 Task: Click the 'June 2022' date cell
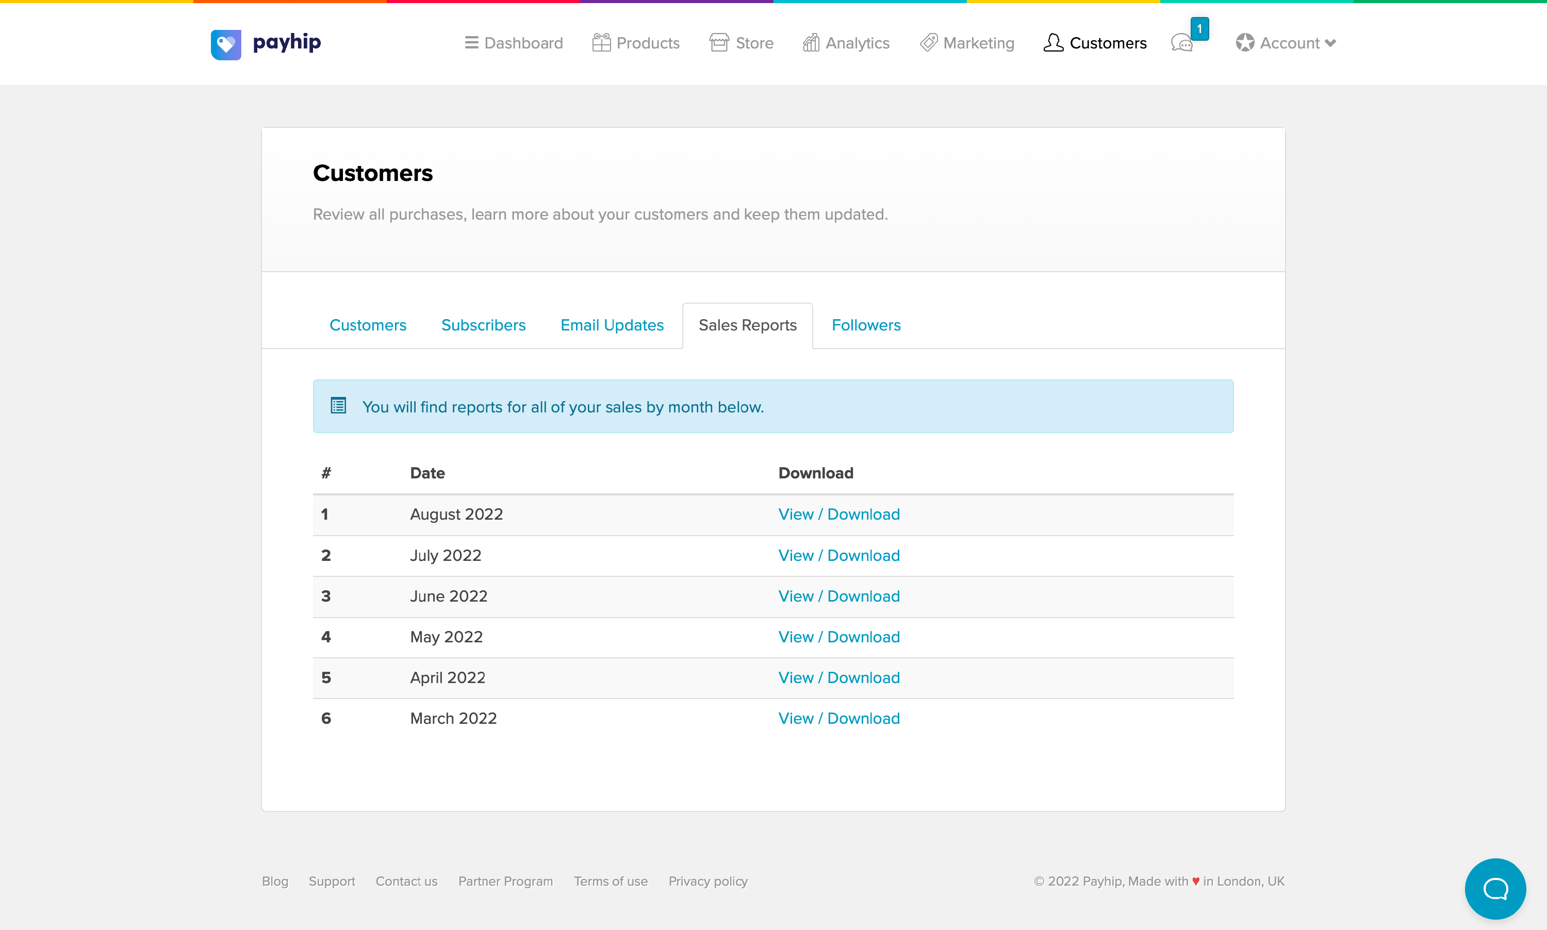click(x=449, y=596)
